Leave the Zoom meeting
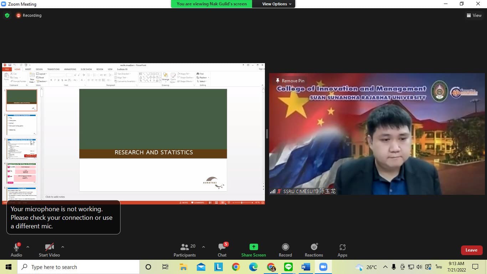The width and height of the screenshot is (487, 274). pos(471,250)
